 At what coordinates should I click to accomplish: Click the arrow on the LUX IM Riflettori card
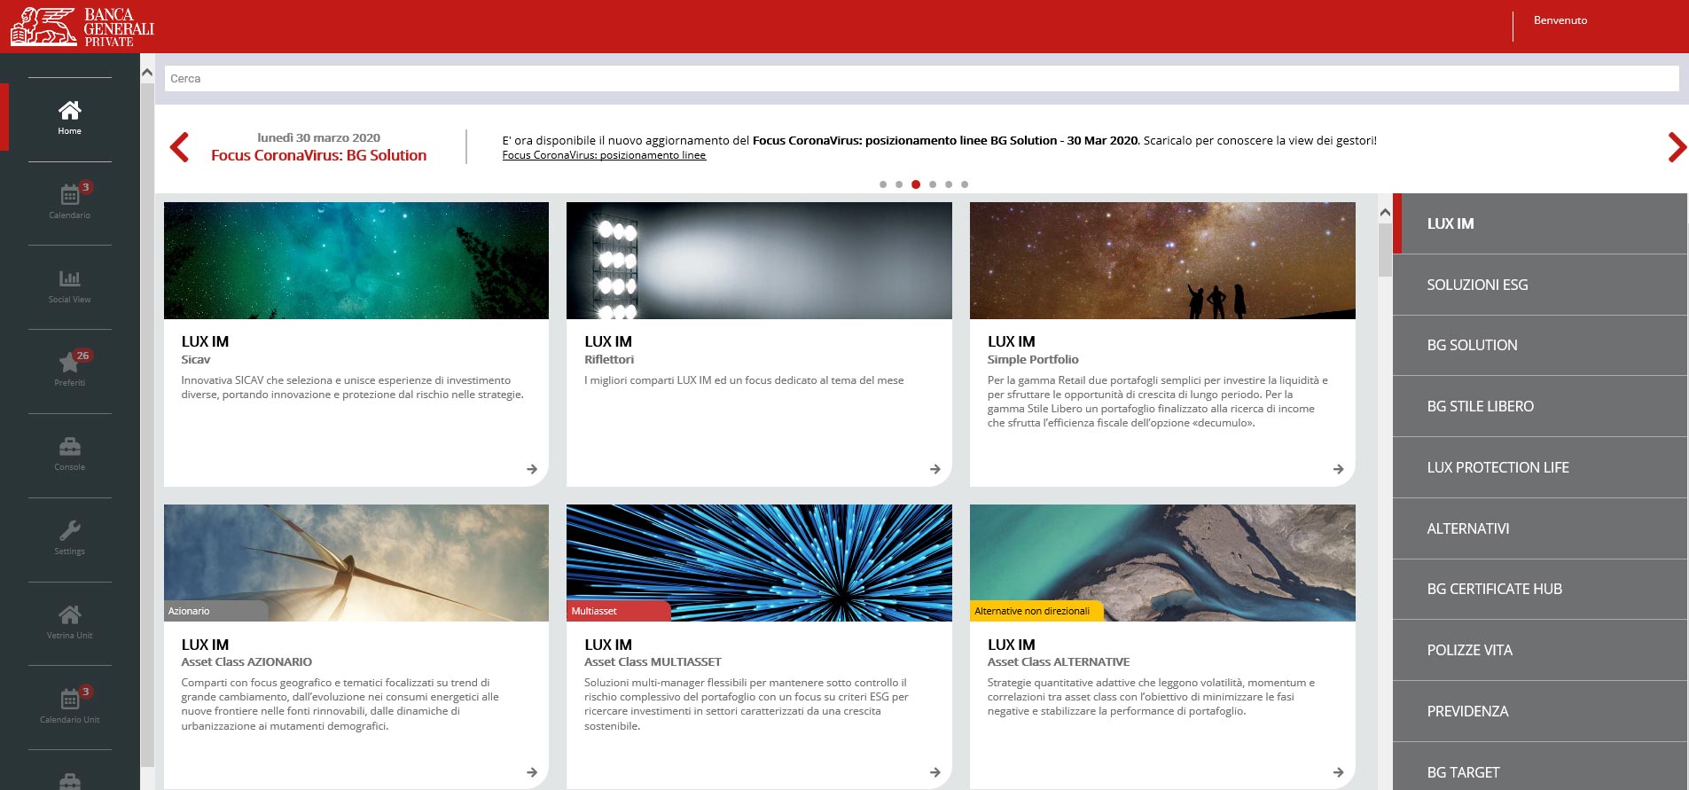[935, 469]
